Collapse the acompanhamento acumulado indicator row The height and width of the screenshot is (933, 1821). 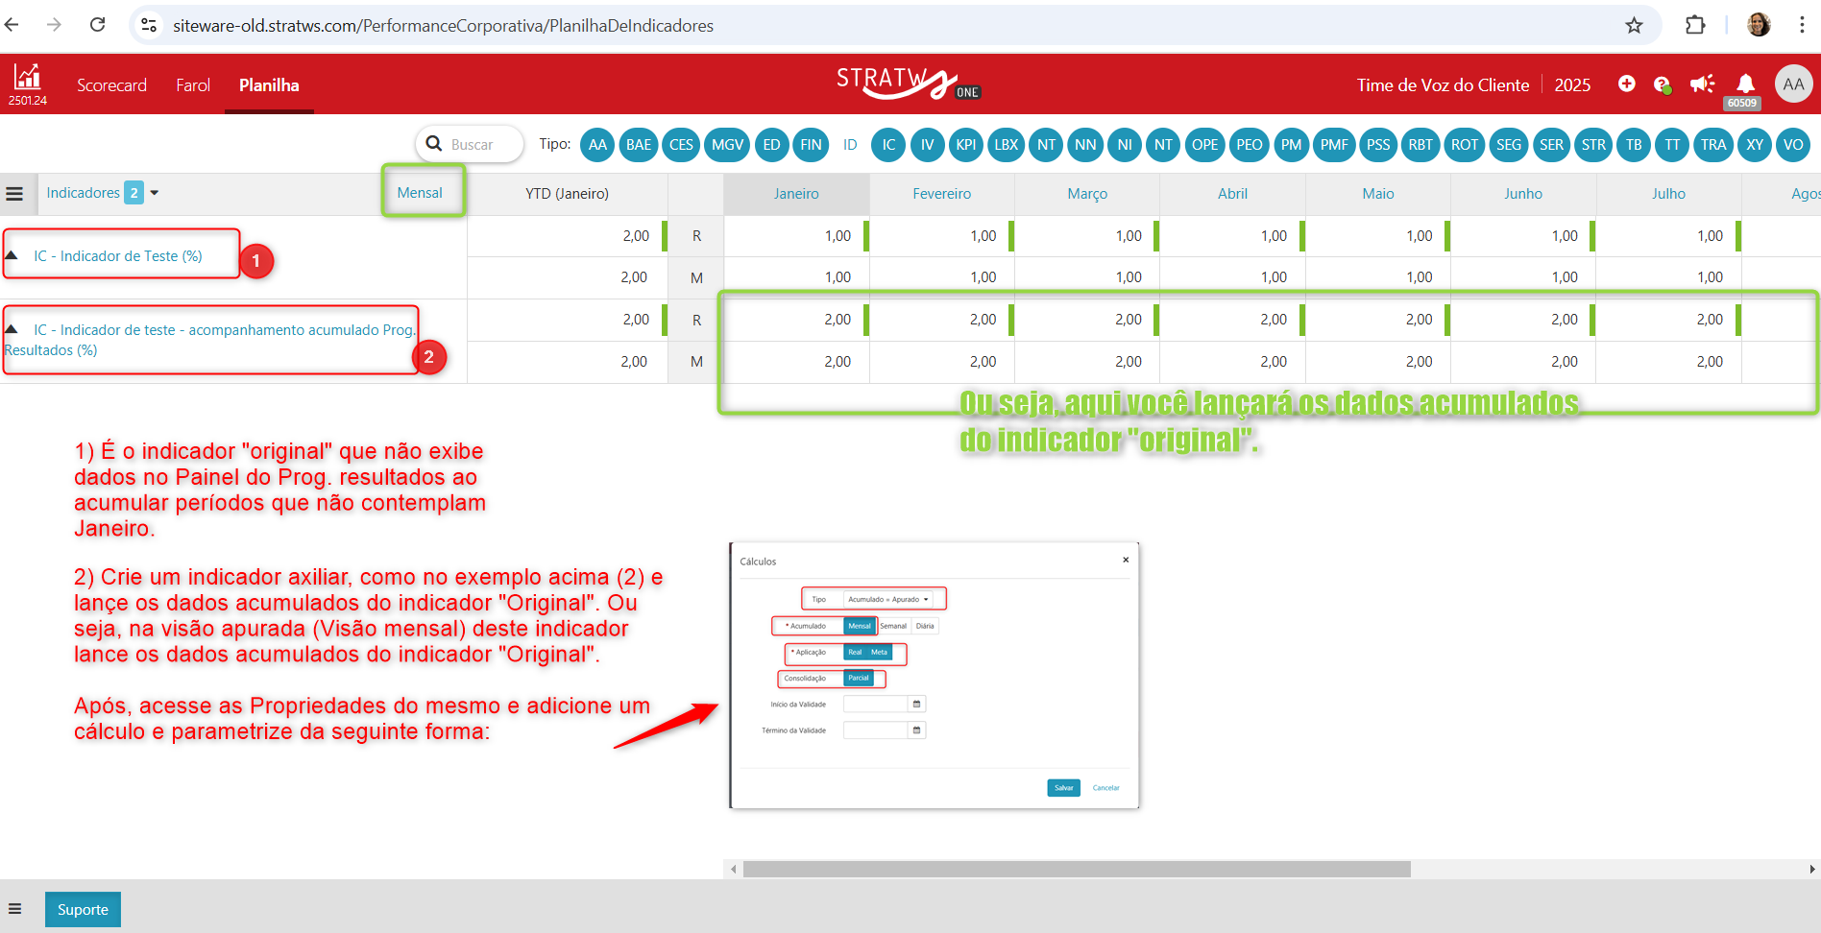(12, 329)
